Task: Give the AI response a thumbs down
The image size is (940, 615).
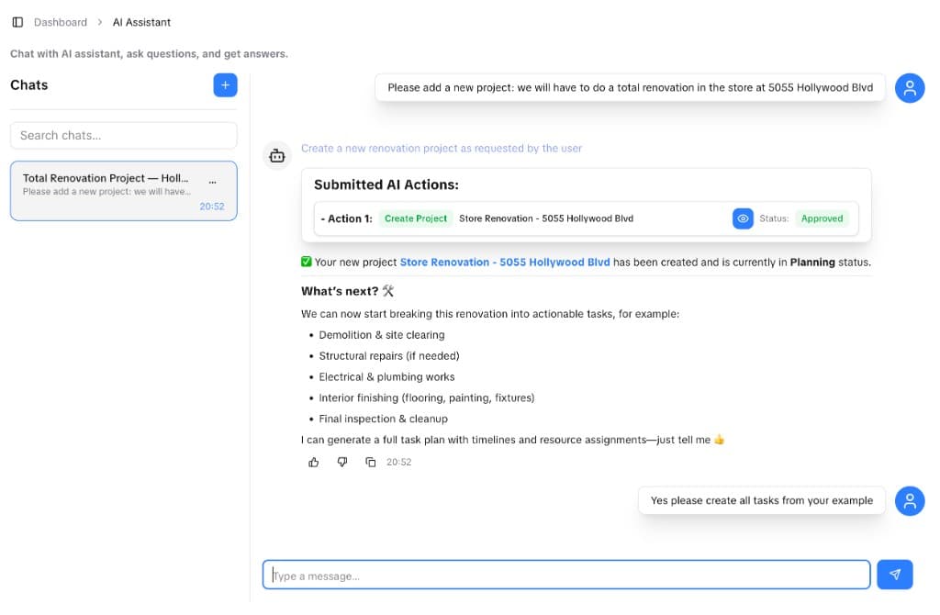Action: pyautogui.click(x=341, y=462)
